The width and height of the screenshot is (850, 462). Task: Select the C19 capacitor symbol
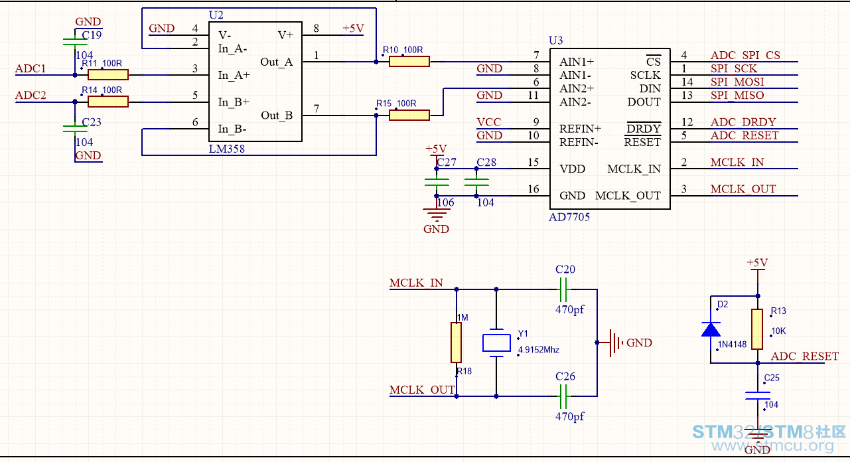(x=74, y=42)
